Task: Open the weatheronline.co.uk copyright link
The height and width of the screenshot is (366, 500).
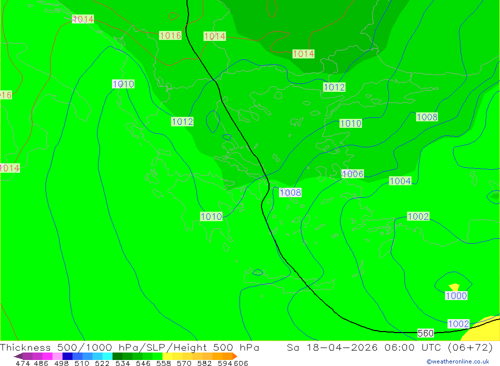Action: pos(458,362)
